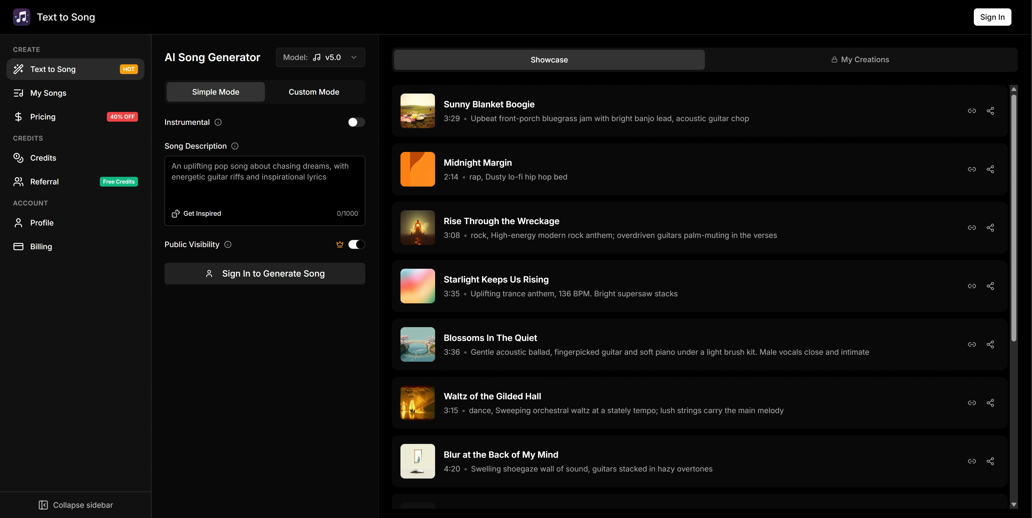Share the Midnight Margin song
The height and width of the screenshot is (518, 1032).
pos(990,169)
